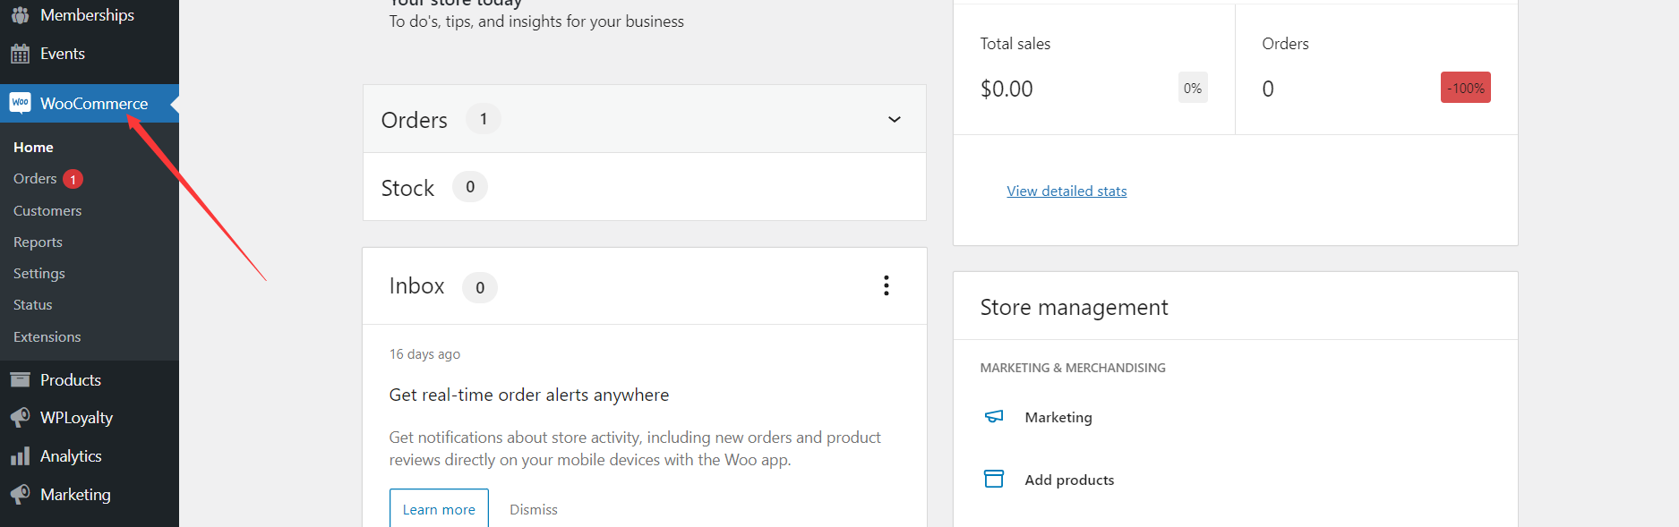Click the Store management heading

click(x=1074, y=307)
